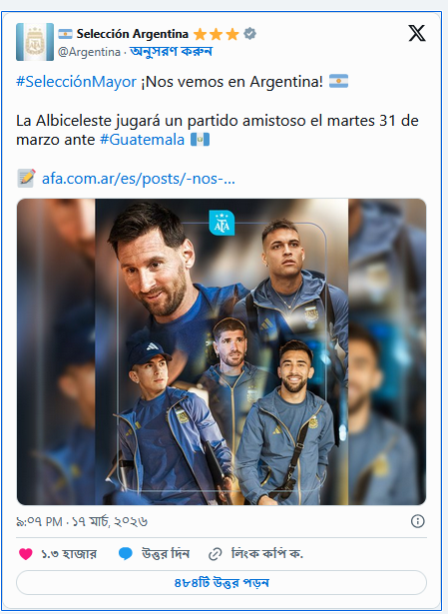The width and height of the screenshot is (448, 614).
Task: Visit the afa.com.ar/es/posts link
Action: pos(139,179)
